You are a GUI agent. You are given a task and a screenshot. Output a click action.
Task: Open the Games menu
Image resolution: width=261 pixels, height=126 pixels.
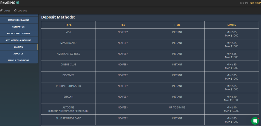click(x=7, y=11)
